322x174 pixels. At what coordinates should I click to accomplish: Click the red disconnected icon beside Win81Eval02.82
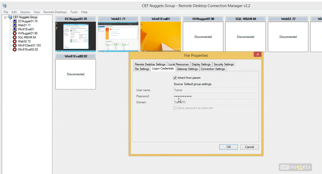15,49
